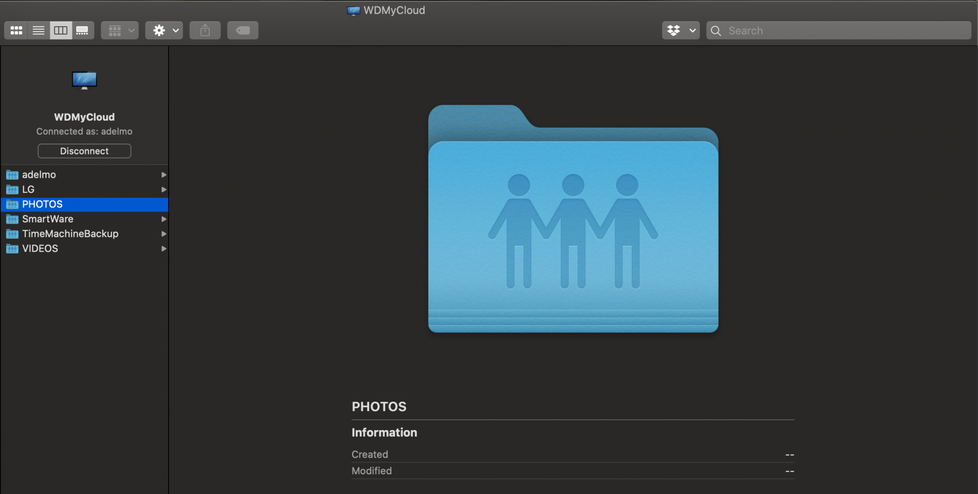This screenshot has height=494, width=978.
Task: Click the adelmo folder icon
Action: 12,175
